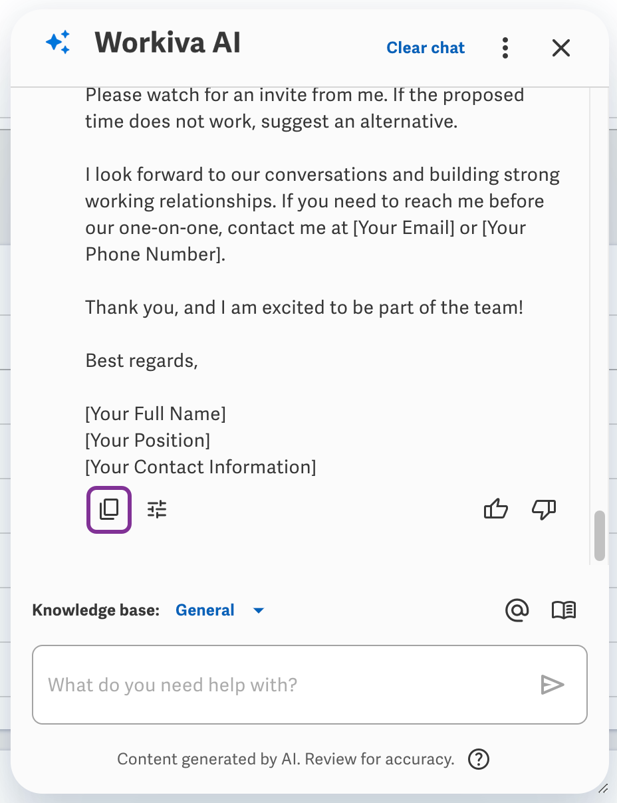Open the adjust response sliders icon
Image resolution: width=617 pixels, height=803 pixels.
coord(157,510)
